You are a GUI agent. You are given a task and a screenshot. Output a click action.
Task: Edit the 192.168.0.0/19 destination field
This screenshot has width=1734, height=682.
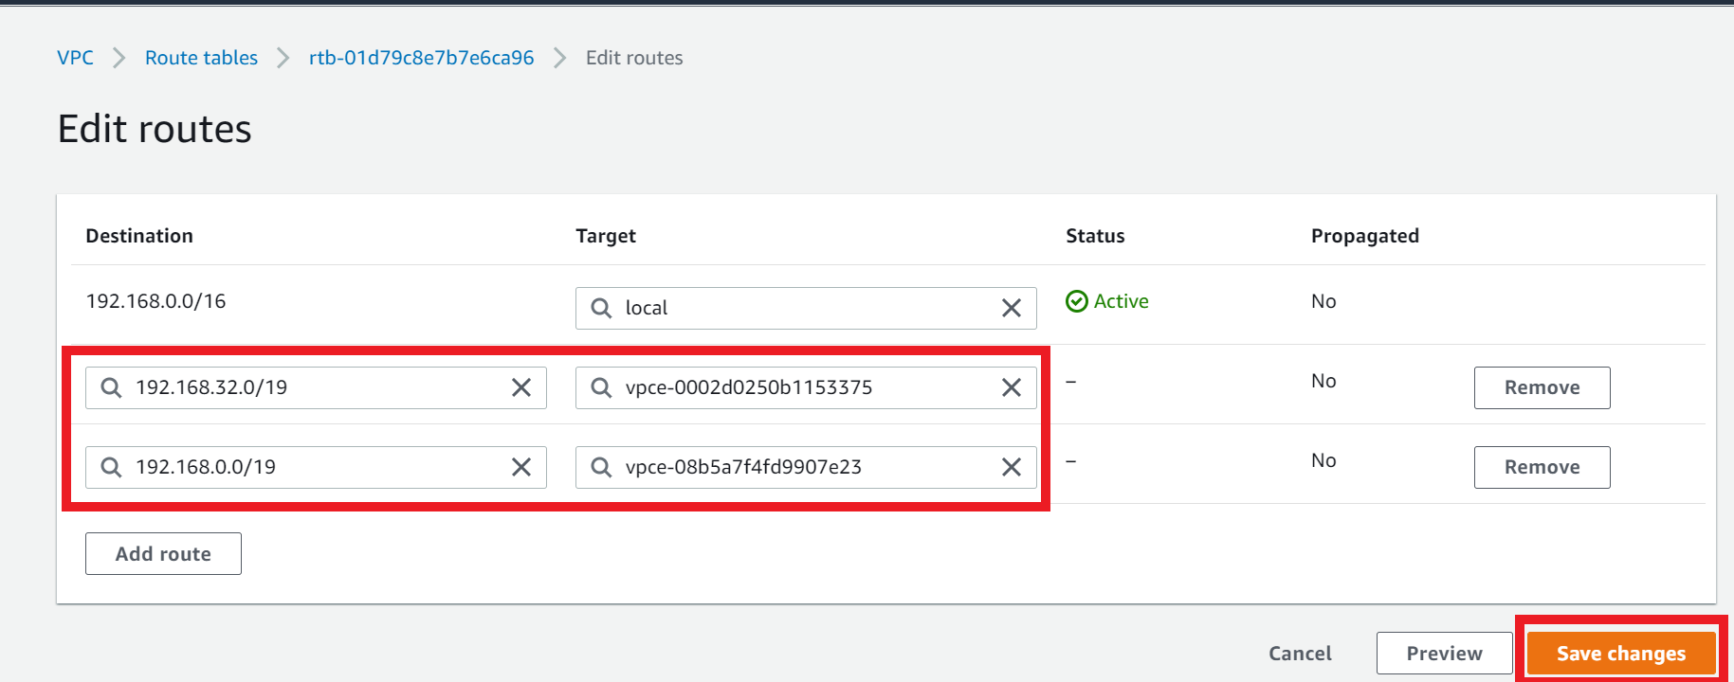(x=316, y=467)
